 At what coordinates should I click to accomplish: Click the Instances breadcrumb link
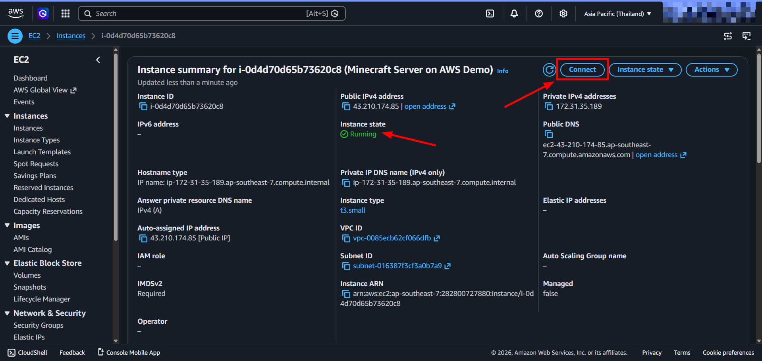coord(71,36)
